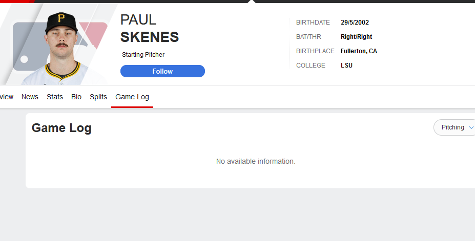Click the blue Follow button

[x=162, y=71]
